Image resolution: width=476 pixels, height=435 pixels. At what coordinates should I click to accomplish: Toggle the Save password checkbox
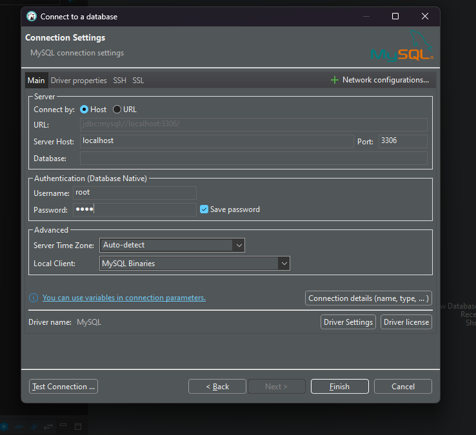(x=204, y=209)
